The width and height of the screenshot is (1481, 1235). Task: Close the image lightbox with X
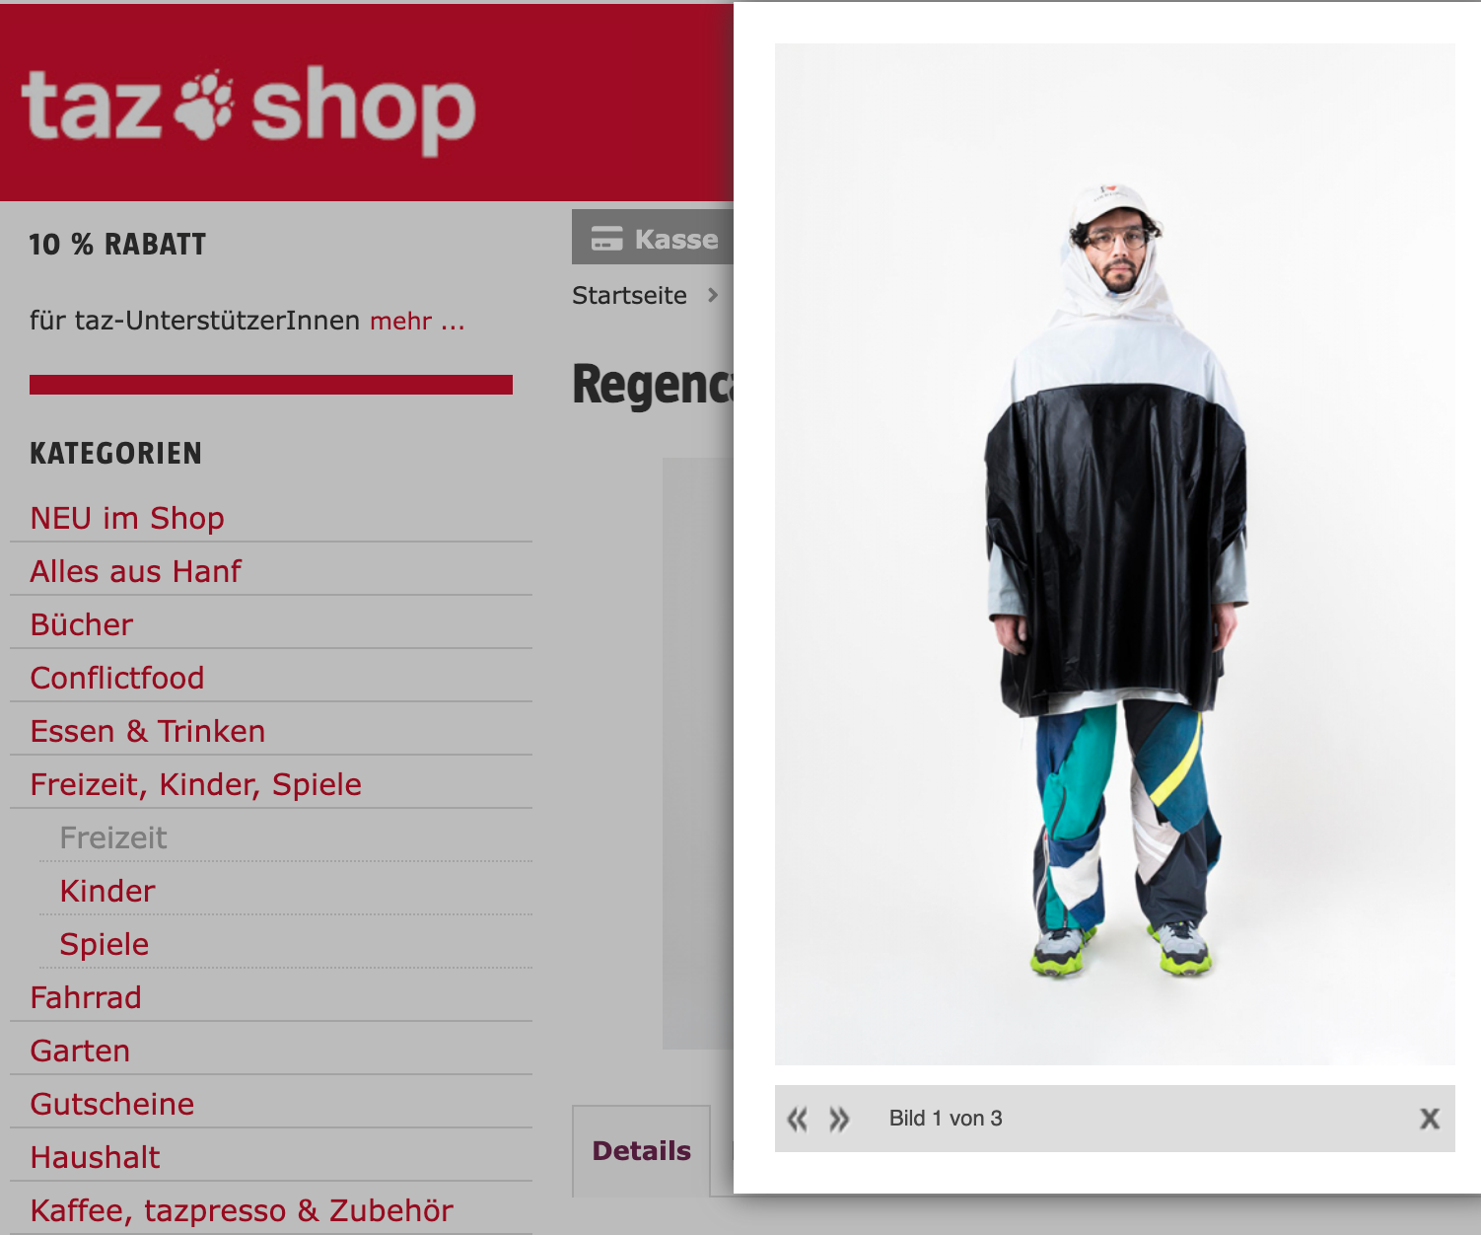point(1430,1119)
